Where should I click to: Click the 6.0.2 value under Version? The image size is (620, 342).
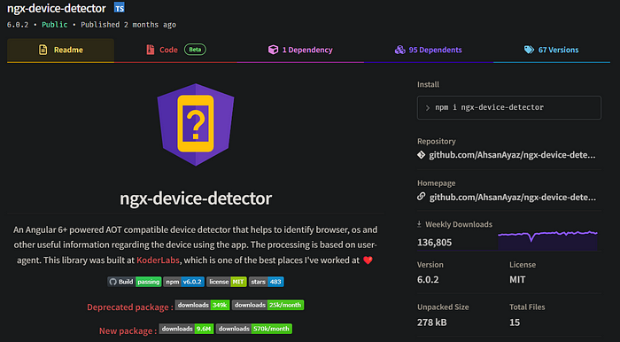428,279
